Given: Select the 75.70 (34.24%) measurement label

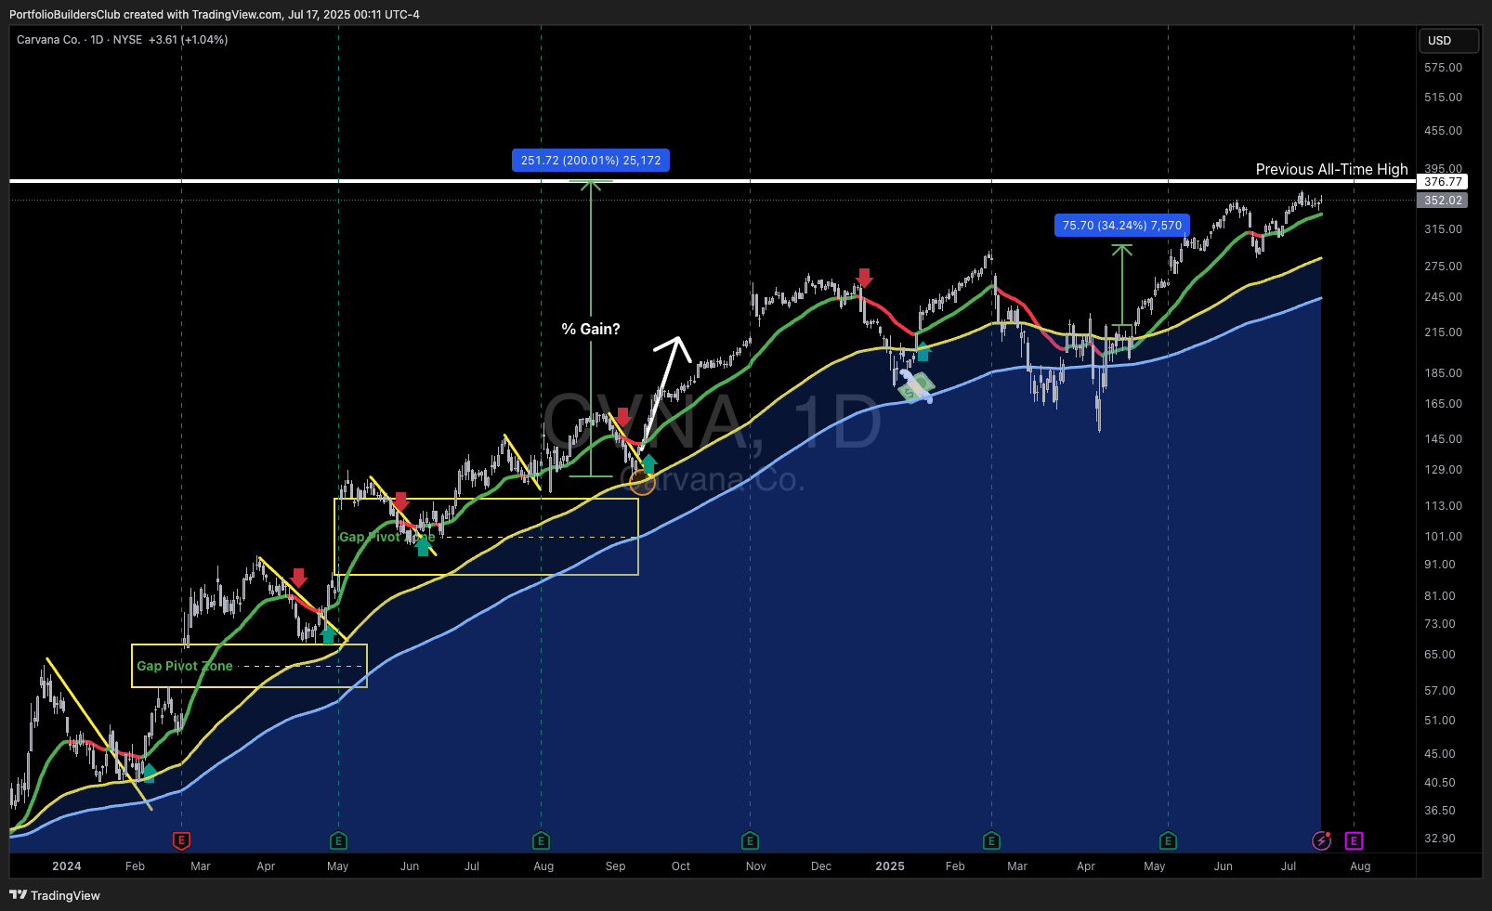Looking at the screenshot, I should click(x=1122, y=226).
